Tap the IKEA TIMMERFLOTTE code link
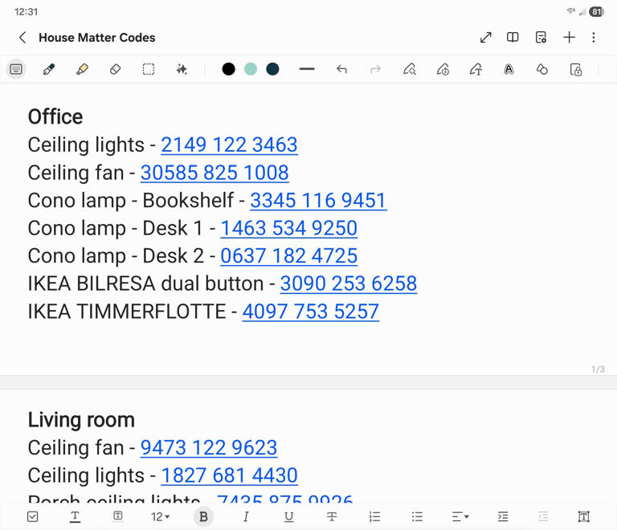 (x=310, y=312)
